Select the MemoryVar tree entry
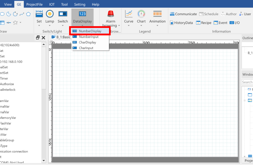Screen dimensions: 253x165 (8, 118)
